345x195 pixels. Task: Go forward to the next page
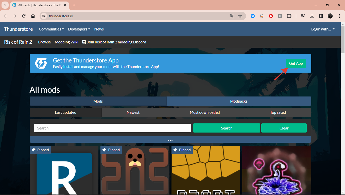[x=15, y=16]
